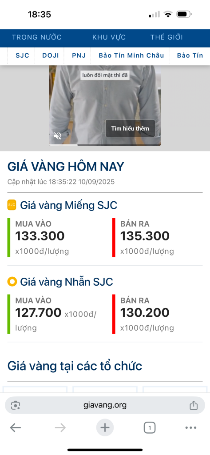
Task: Open a new tab with plus icon
Action: tap(105, 427)
